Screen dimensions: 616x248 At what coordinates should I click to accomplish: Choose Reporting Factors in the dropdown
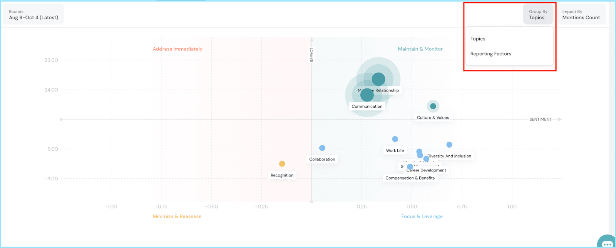pyautogui.click(x=490, y=54)
